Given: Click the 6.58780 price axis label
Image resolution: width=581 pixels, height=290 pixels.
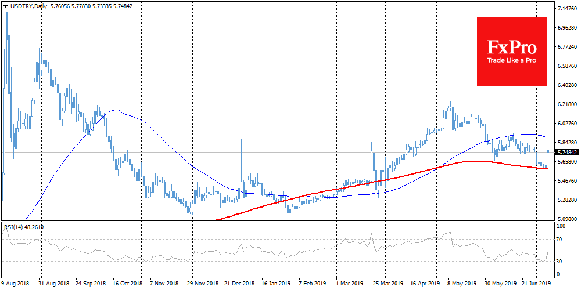Looking at the screenshot, I should click(x=566, y=66).
